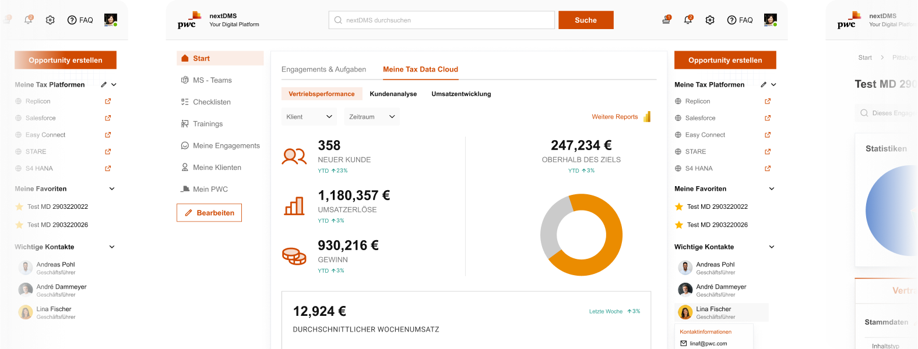Click user avatar in the main header
Viewport: 918px width, 349px height.
pos(771,20)
